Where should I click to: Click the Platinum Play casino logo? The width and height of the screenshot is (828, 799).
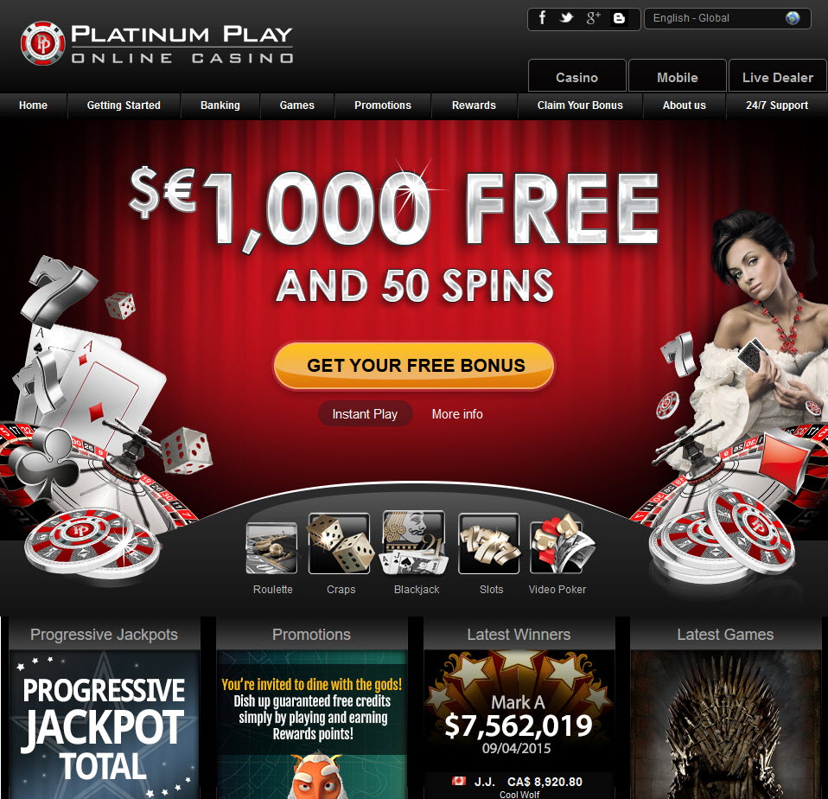pyautogui.click(x=156, y=43)
